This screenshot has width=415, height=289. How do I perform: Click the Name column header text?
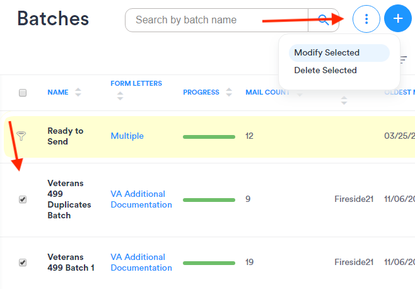[57, 93]
